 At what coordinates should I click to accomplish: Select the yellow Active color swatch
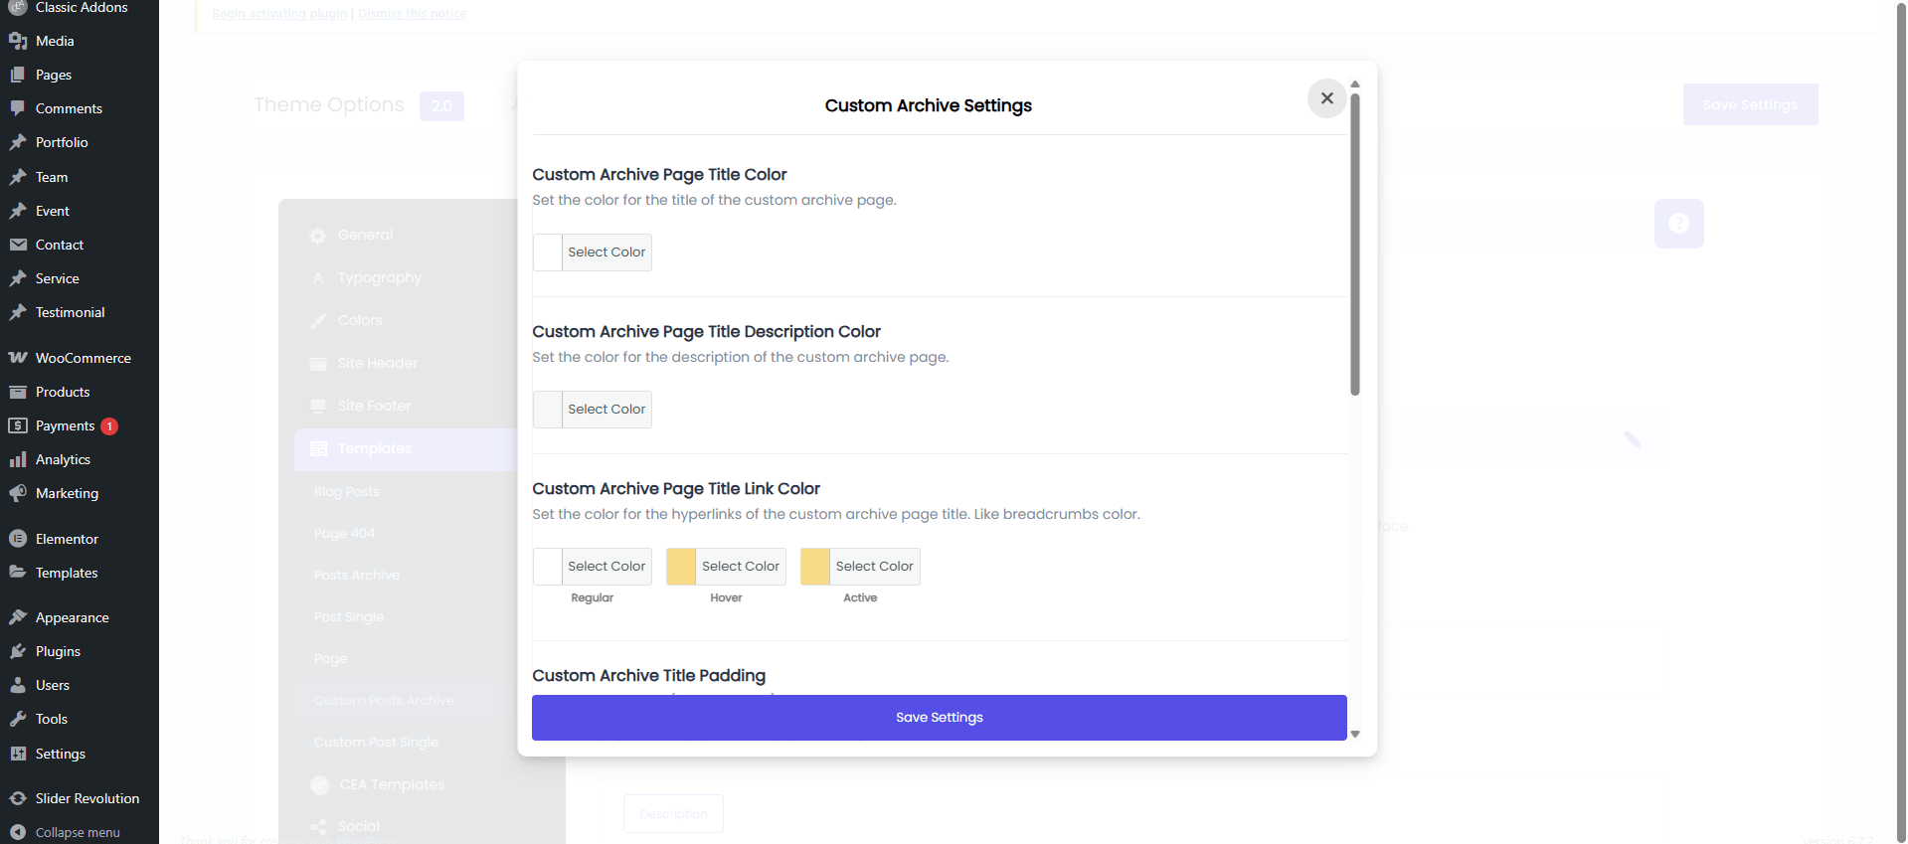click(x=815, y=567)
